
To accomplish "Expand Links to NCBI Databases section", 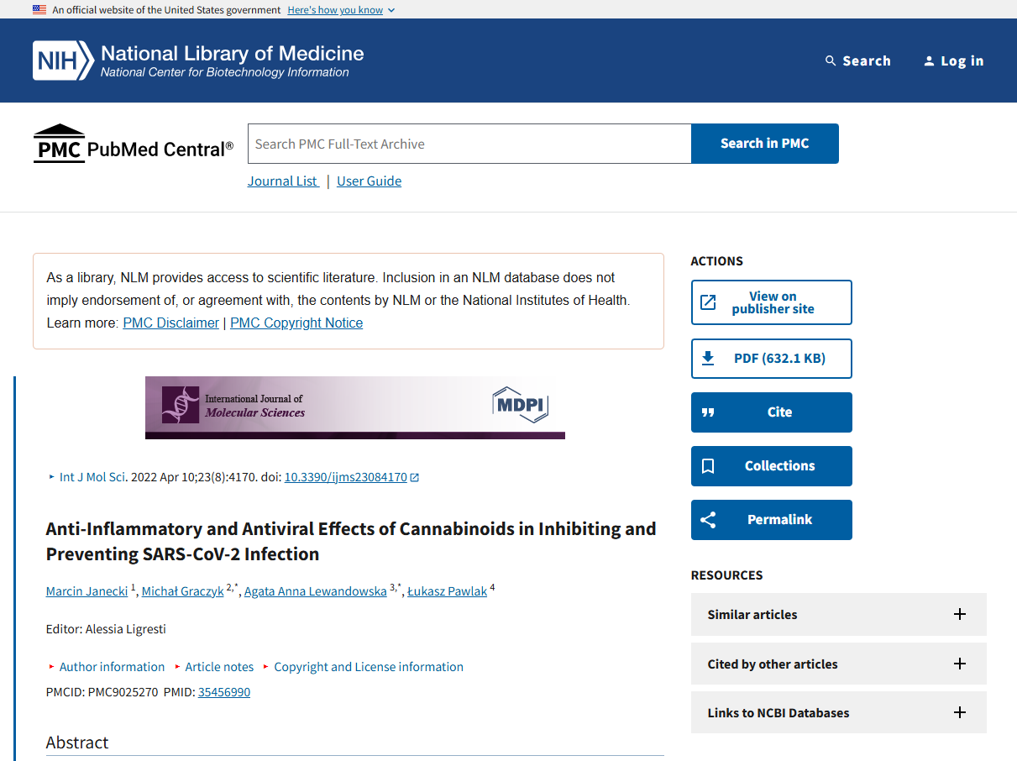I will pyautogui.click(x=959, y=712).
